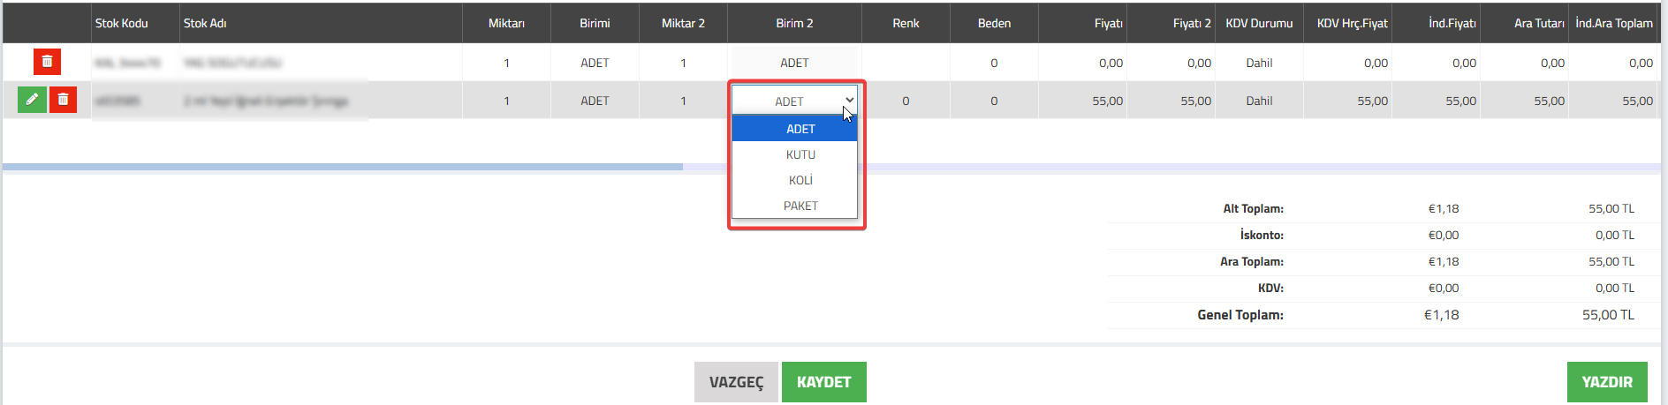Click the YAZDIR print button
Image resolution: width=1668 pixels, height=405 pixels.
point(1607,382)
